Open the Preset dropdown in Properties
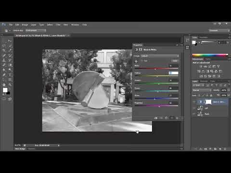Image resolution: width=231 pixels, height=173 pixels. point(160,56)
